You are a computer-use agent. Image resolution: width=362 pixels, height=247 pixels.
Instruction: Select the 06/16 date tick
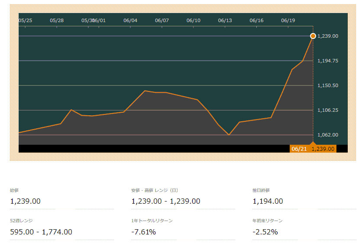256,20
